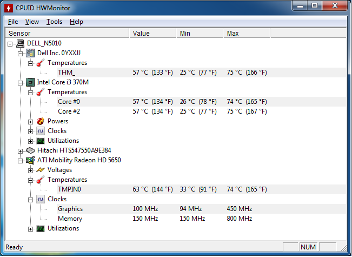Click the ATI Mobility Radeon graphics card icon
The image size is (352, 257).
[x=30, y=160]
